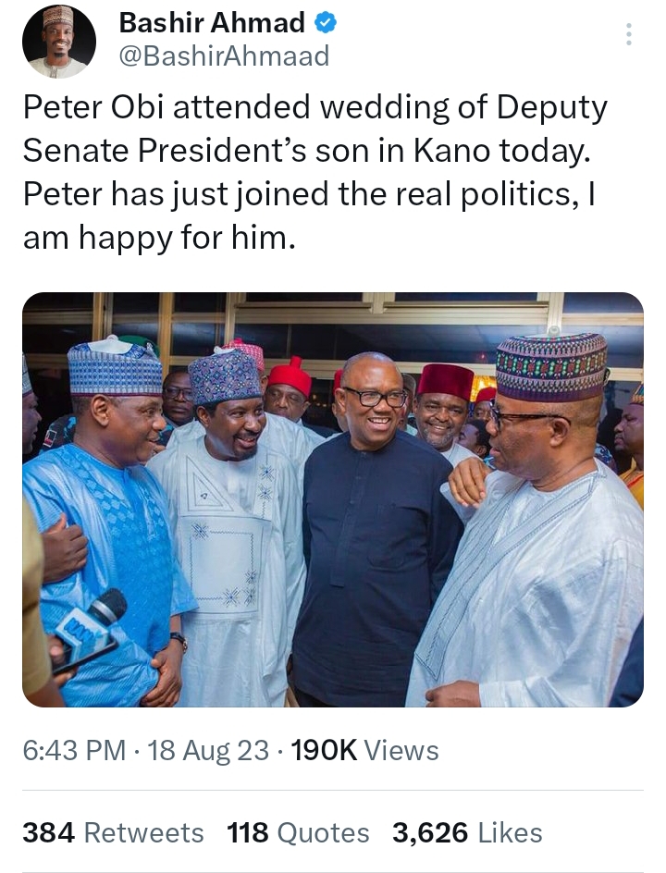Screen dimensions: 666x873
Task: Click the 6:43 PM timestamp
Action: [74, 750]
